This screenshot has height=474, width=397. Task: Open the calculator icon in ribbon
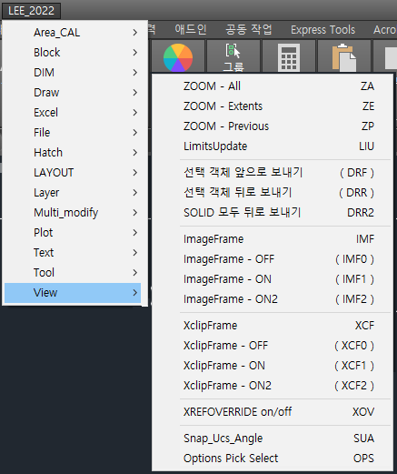(289, 57)
